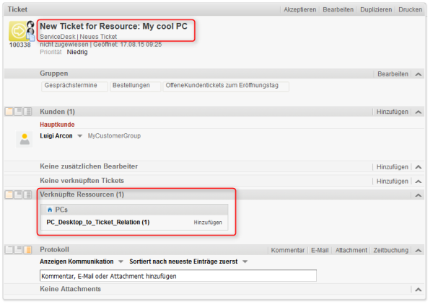This screenshot has height=304, width=433.
Task: Select compact view icon in Protokoll section
Action: click(9, 250)
